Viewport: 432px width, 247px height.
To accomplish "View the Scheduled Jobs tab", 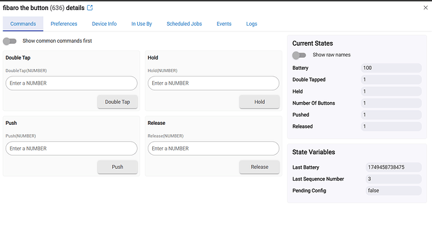I will [184, 24].
